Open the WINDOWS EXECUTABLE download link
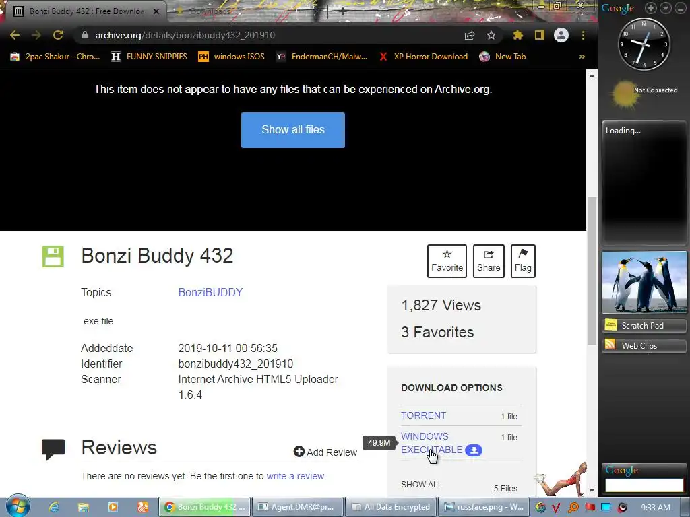 431,443
